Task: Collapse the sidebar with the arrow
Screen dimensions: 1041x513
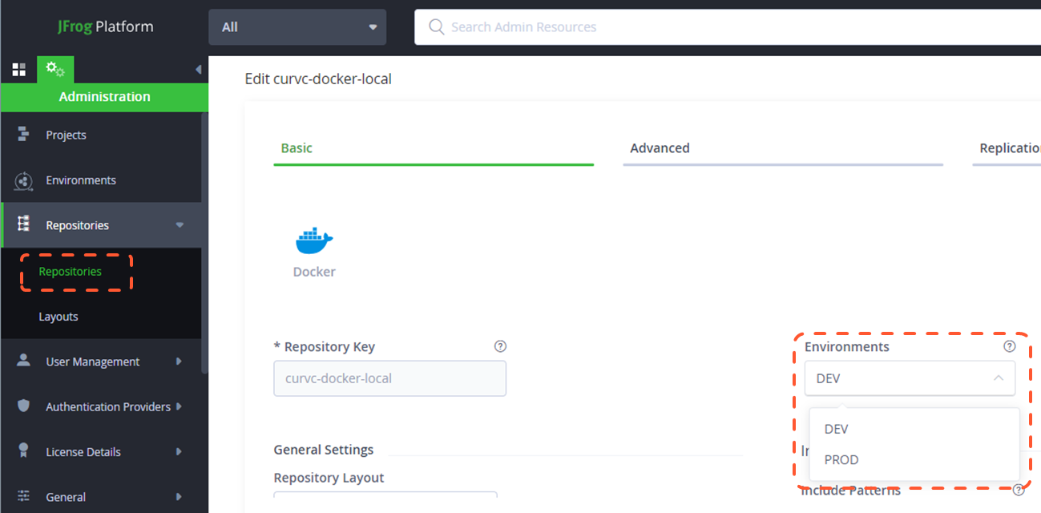Action: coord(198,70)
